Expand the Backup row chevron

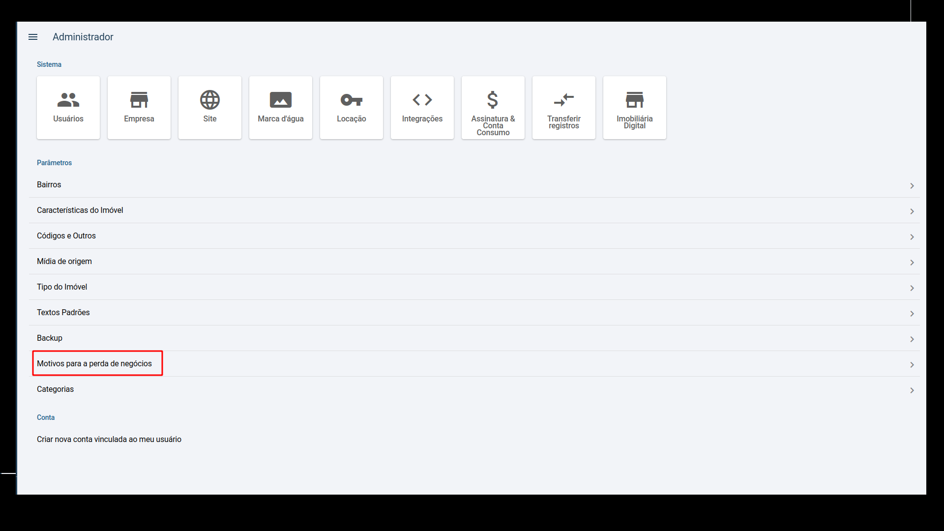pos(912,339)
